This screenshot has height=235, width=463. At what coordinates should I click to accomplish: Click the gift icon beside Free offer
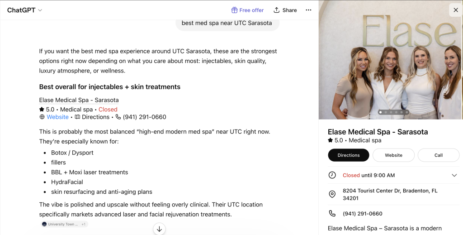[x=234, y=10]
